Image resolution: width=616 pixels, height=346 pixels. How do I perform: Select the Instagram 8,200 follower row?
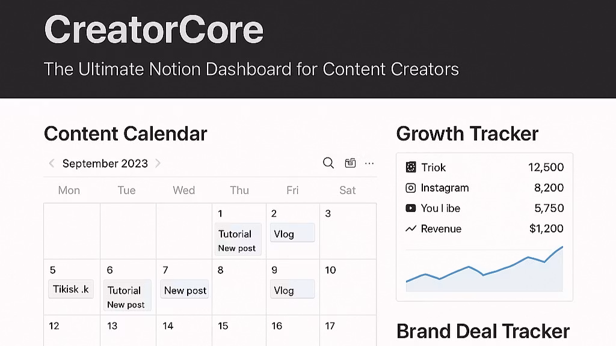pyautogui.click(x=484, y=188)
